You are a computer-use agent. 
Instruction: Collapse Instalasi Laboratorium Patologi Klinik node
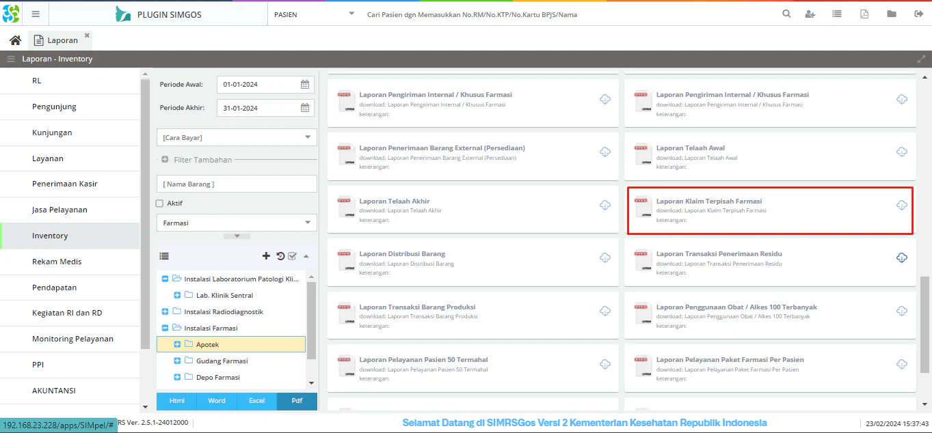(x=165, y=279)
